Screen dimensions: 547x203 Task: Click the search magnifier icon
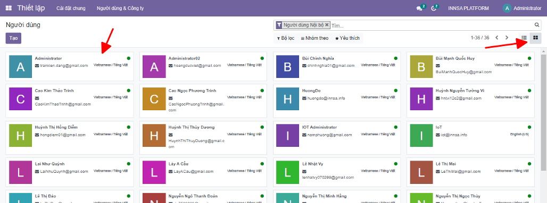[x=537, y=25]
